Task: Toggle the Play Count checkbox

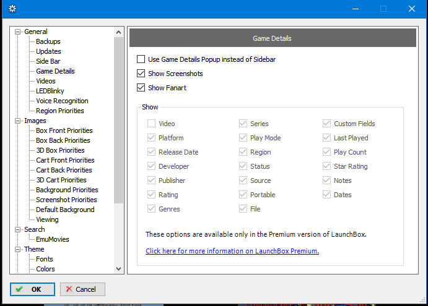Action: pyautogui.click(x=326, y=152)
